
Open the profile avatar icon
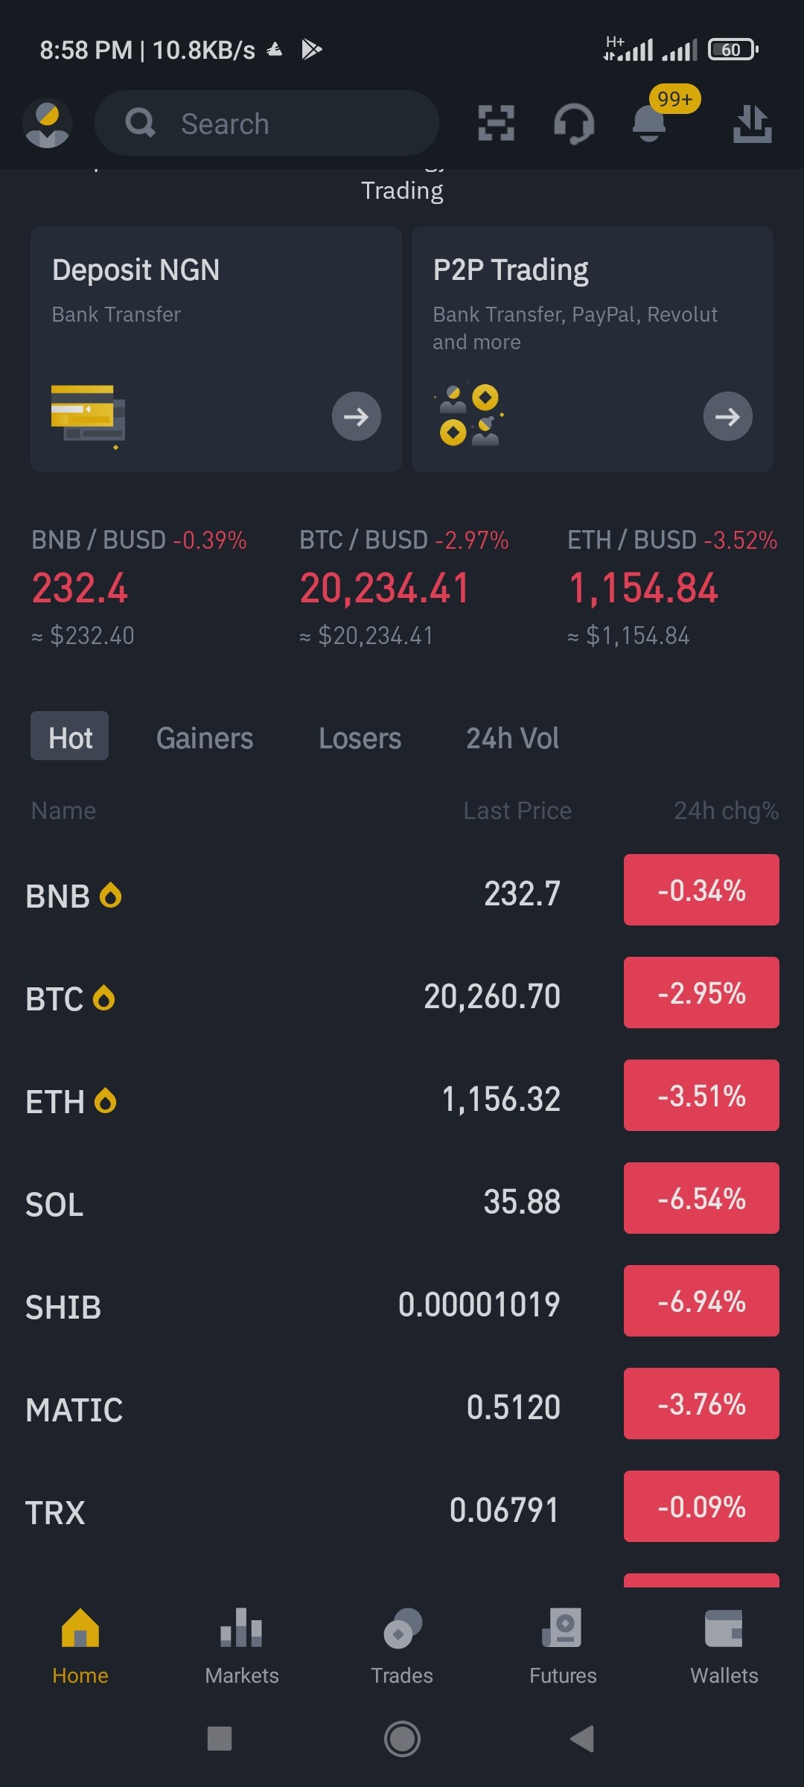coord(47,123)
